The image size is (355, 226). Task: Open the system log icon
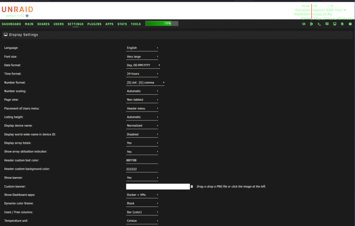point(342,24)
